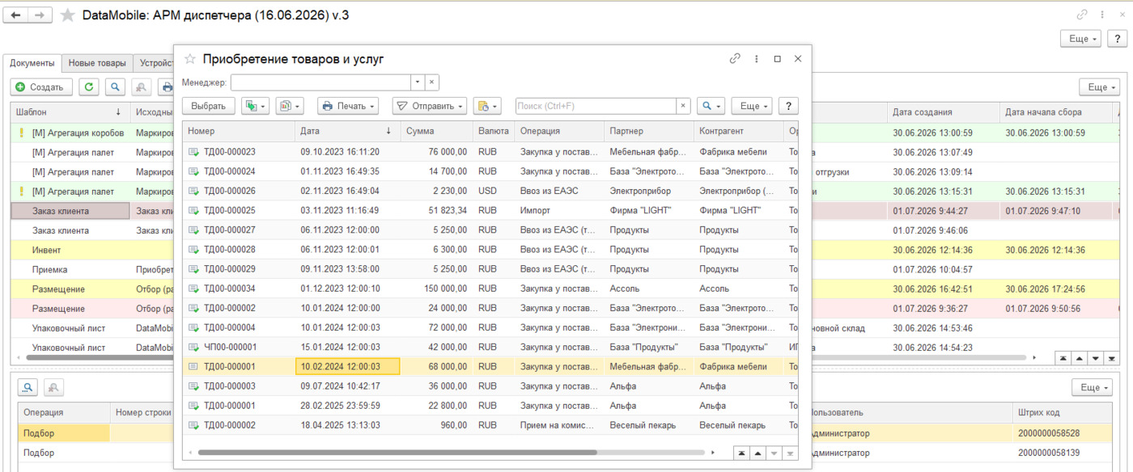Open Еще menu above Штрих код table
The image size is (1133, 472).
click(1092, 388)
